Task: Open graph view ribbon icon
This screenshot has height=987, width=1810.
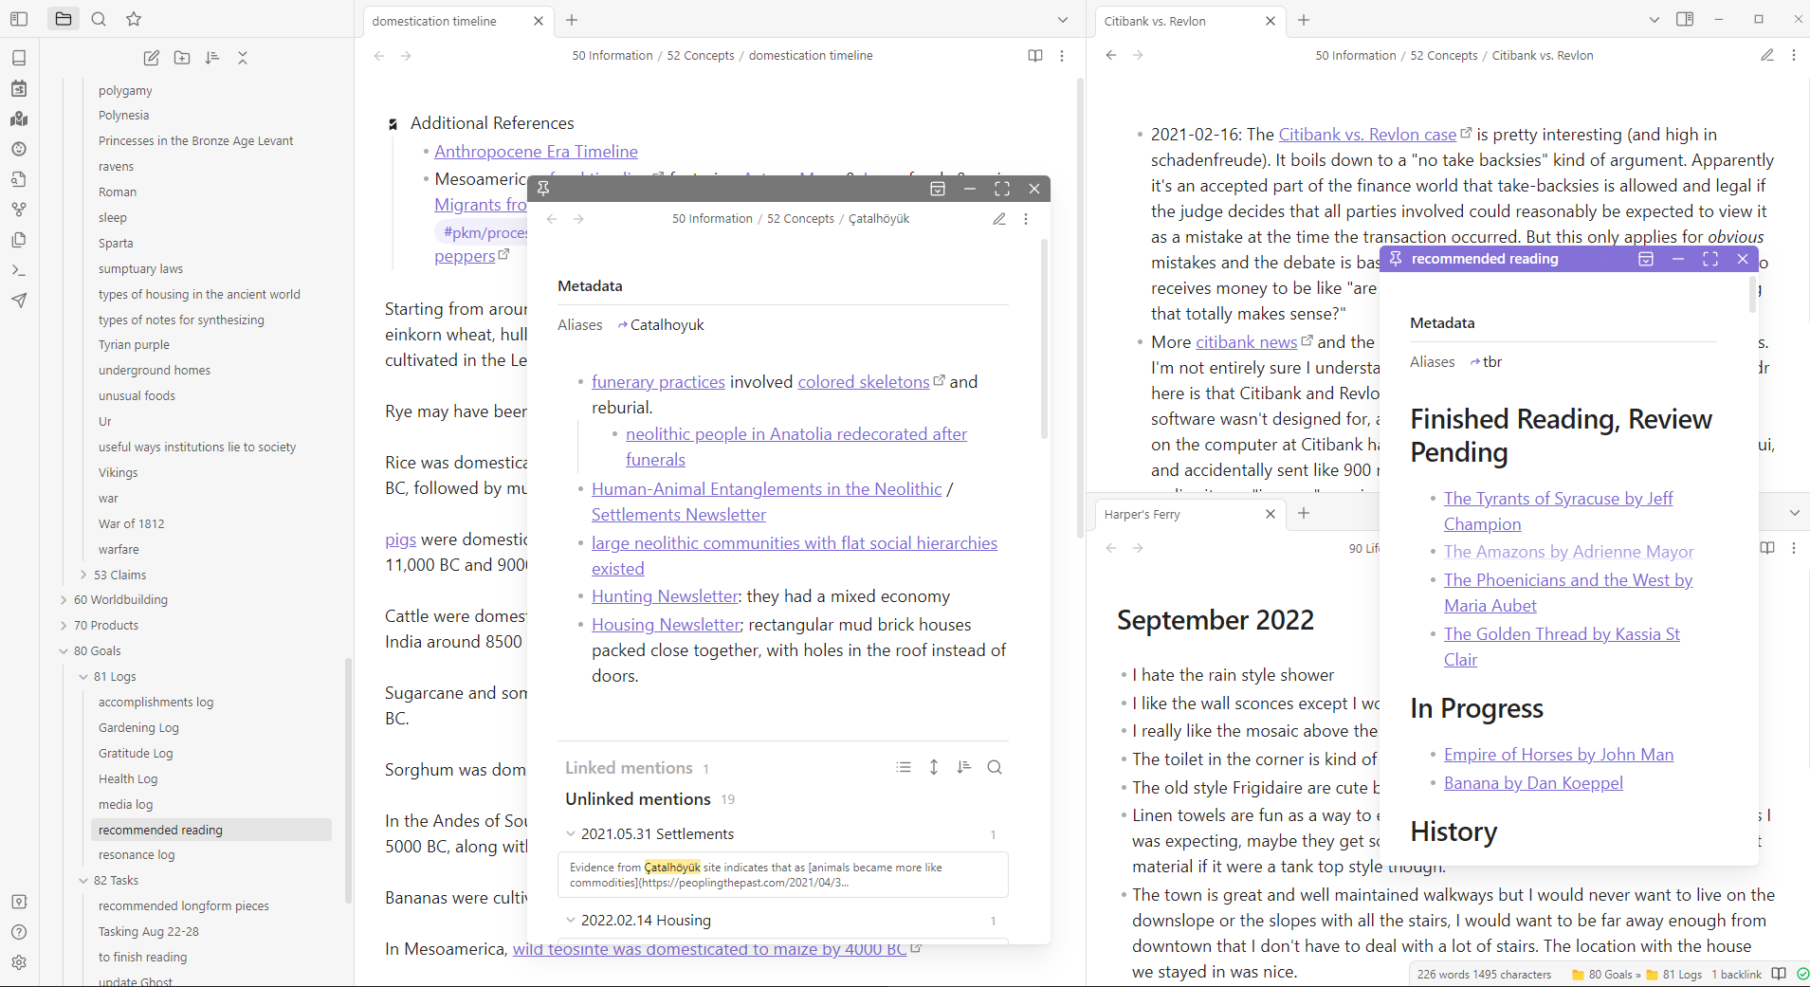Action: [x=19, y=210]
